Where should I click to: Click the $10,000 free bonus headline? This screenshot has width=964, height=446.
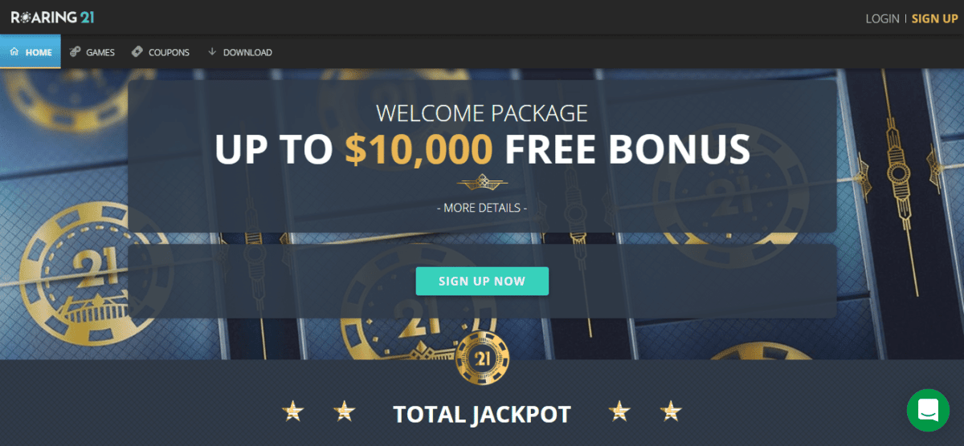click(482, 150)
